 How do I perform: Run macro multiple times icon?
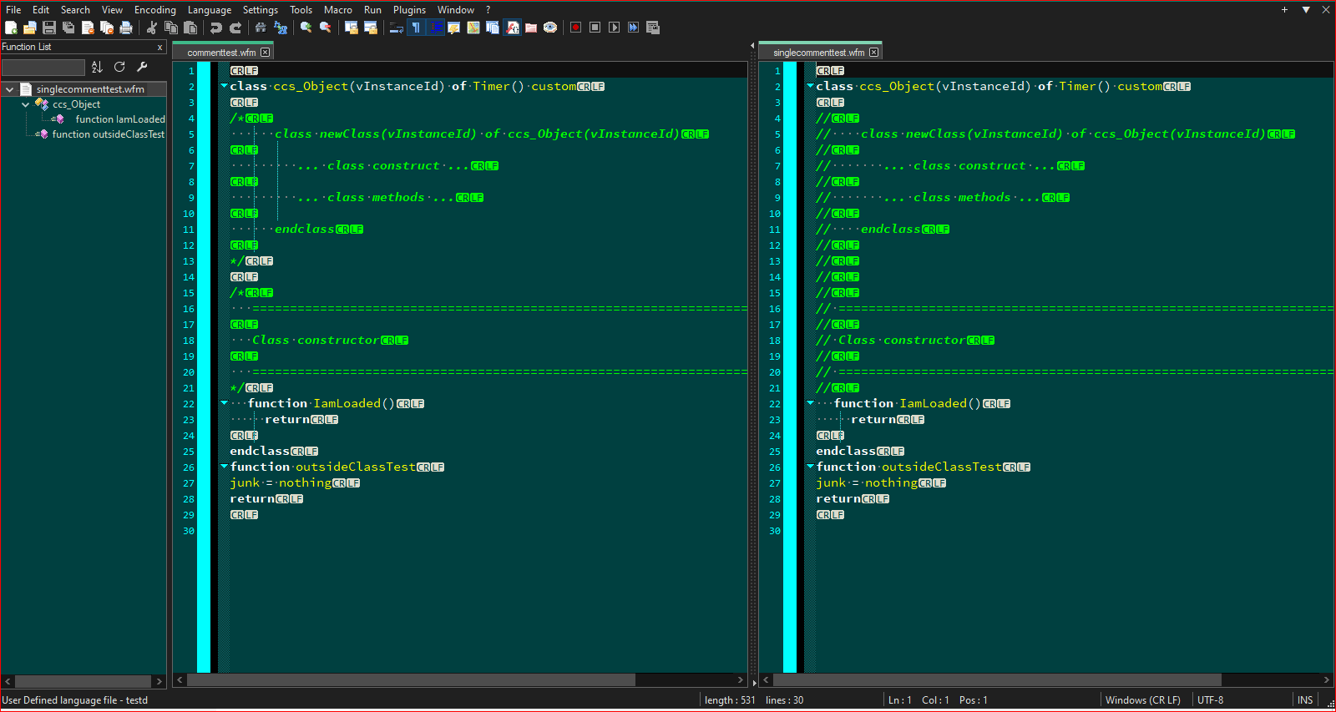pos(634,28)
